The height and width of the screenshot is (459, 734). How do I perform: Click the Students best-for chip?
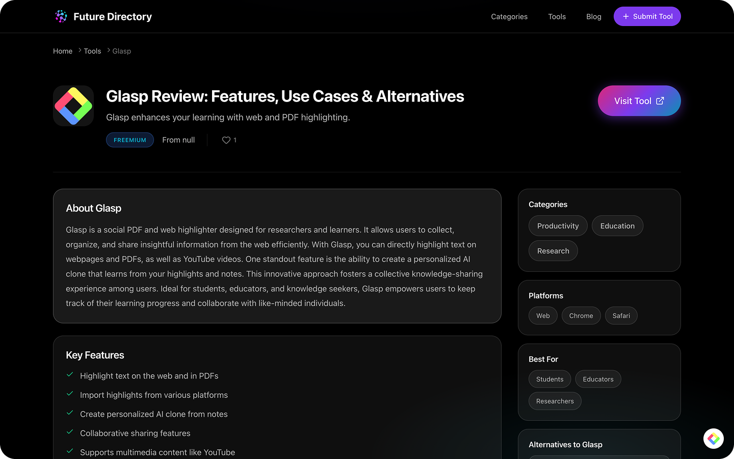550,379
